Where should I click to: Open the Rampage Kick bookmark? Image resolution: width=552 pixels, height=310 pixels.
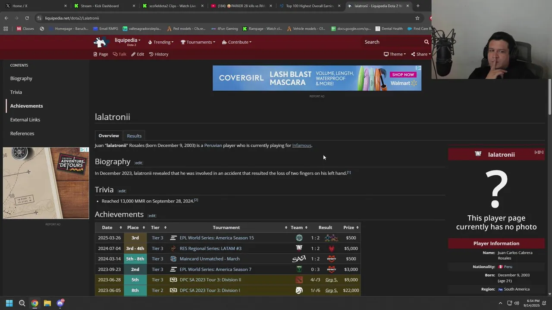(262, 29)
